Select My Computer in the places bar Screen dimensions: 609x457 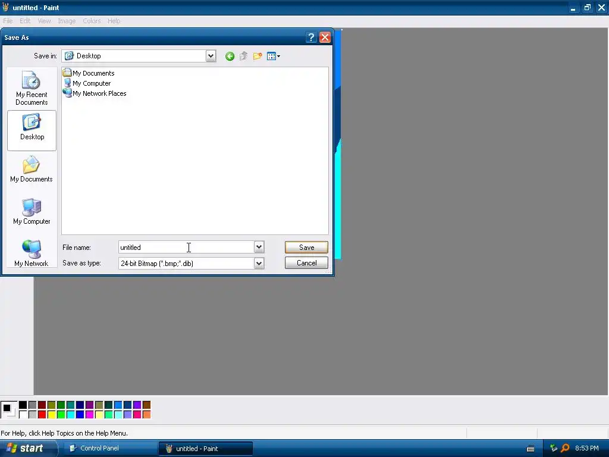(32, 212)
